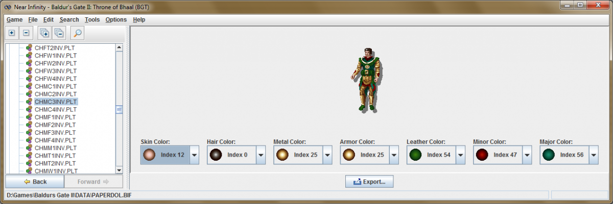The image size is (613, 204).
Task: Click file icon beside CHMC3INV.PLT
Action: click(x=29, y=102)
